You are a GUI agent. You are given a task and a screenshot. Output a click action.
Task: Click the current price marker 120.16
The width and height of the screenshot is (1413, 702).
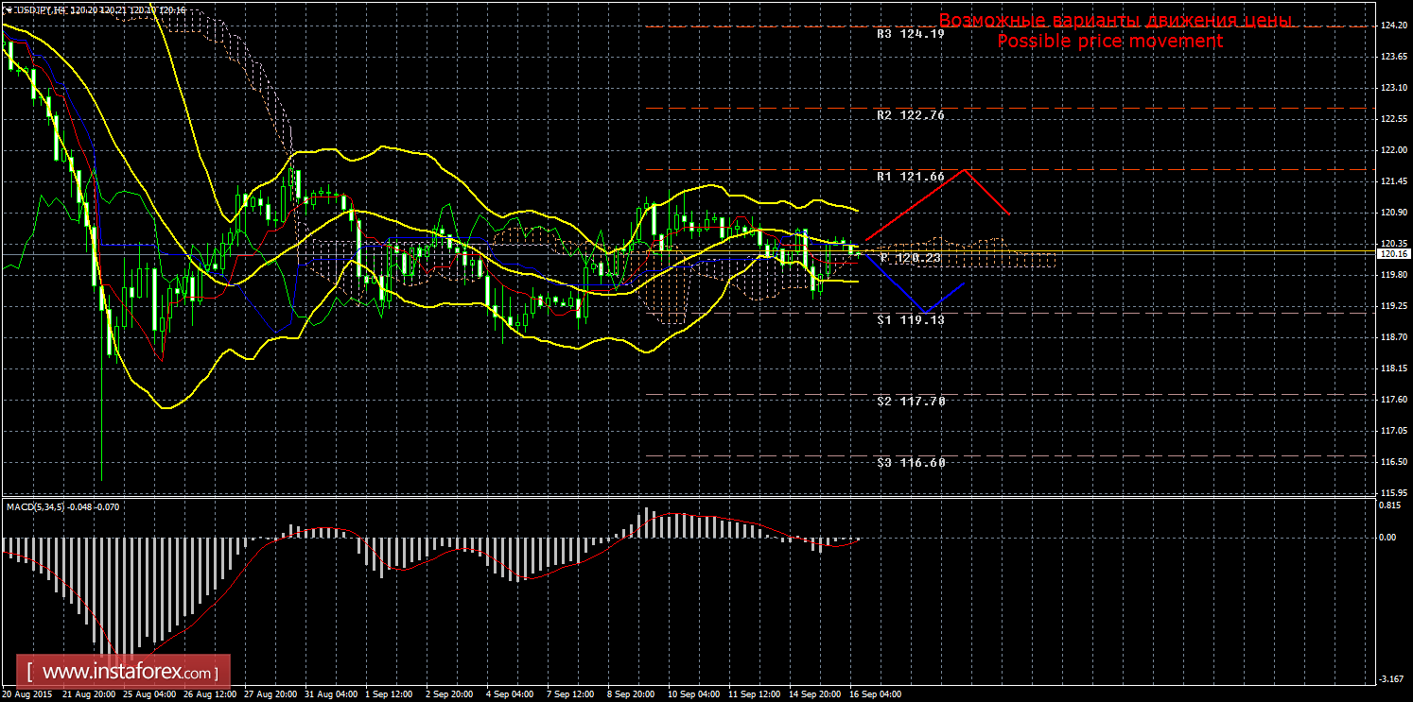[1392, 253]
